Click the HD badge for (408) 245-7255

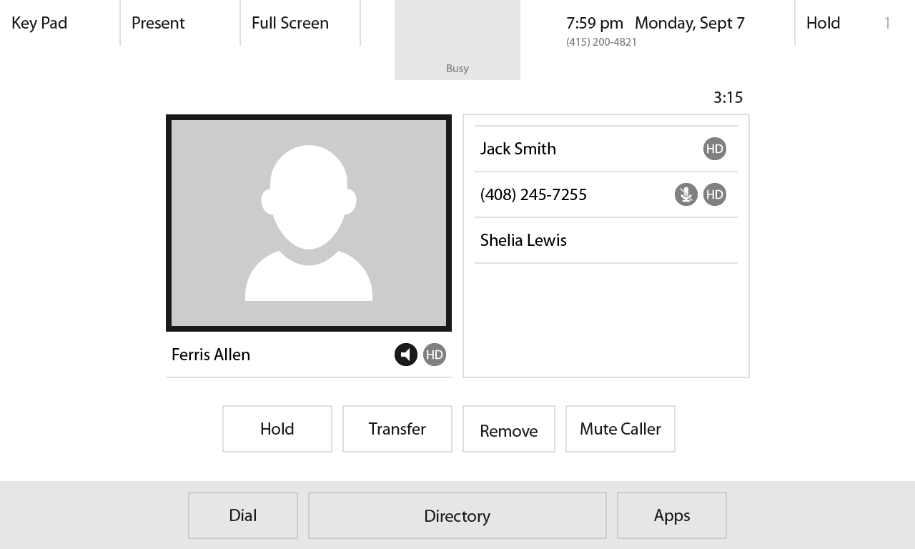pos(715,194)
